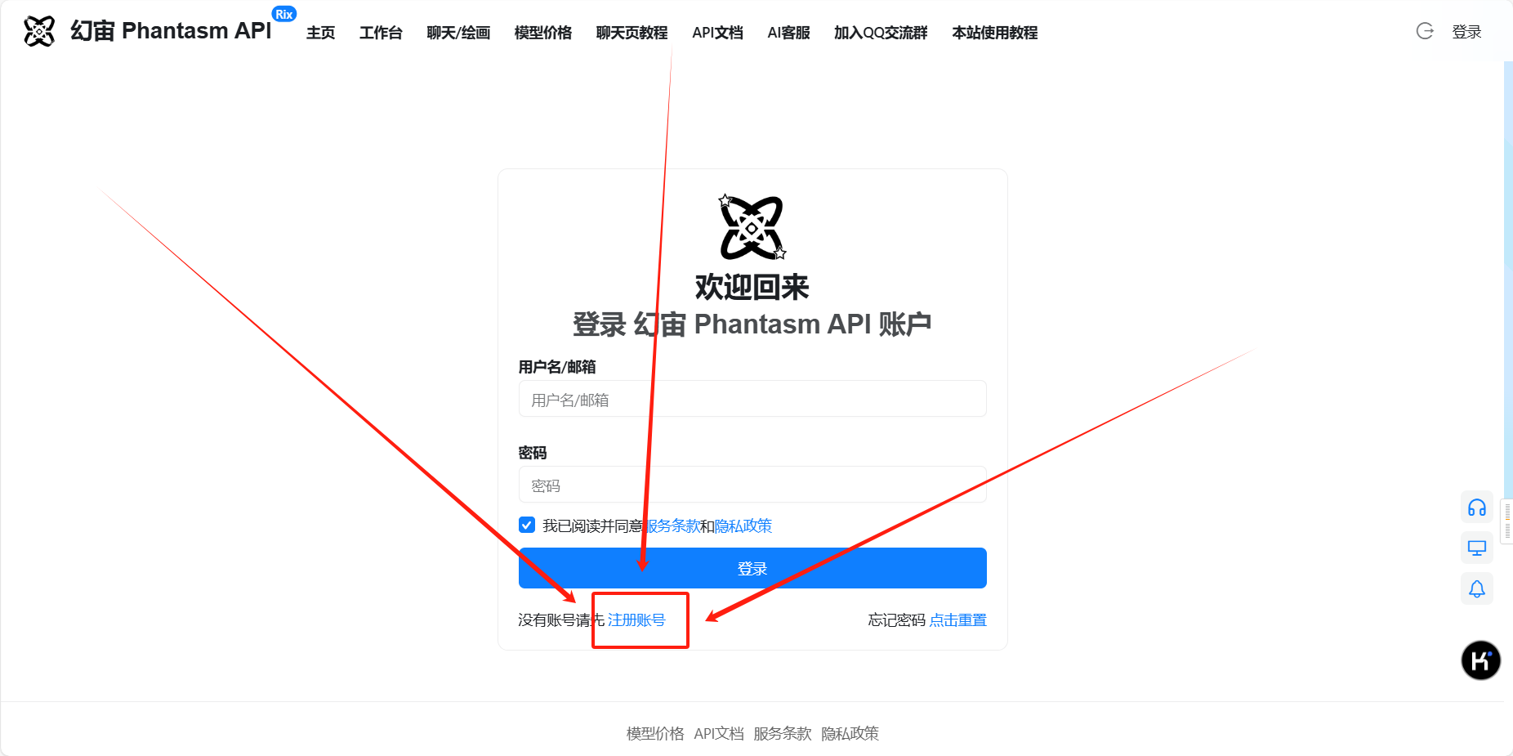Click the 服务条款 footer link
Image resolution: width=1513 pixels, height=756 pixels.
coord(783,734)
